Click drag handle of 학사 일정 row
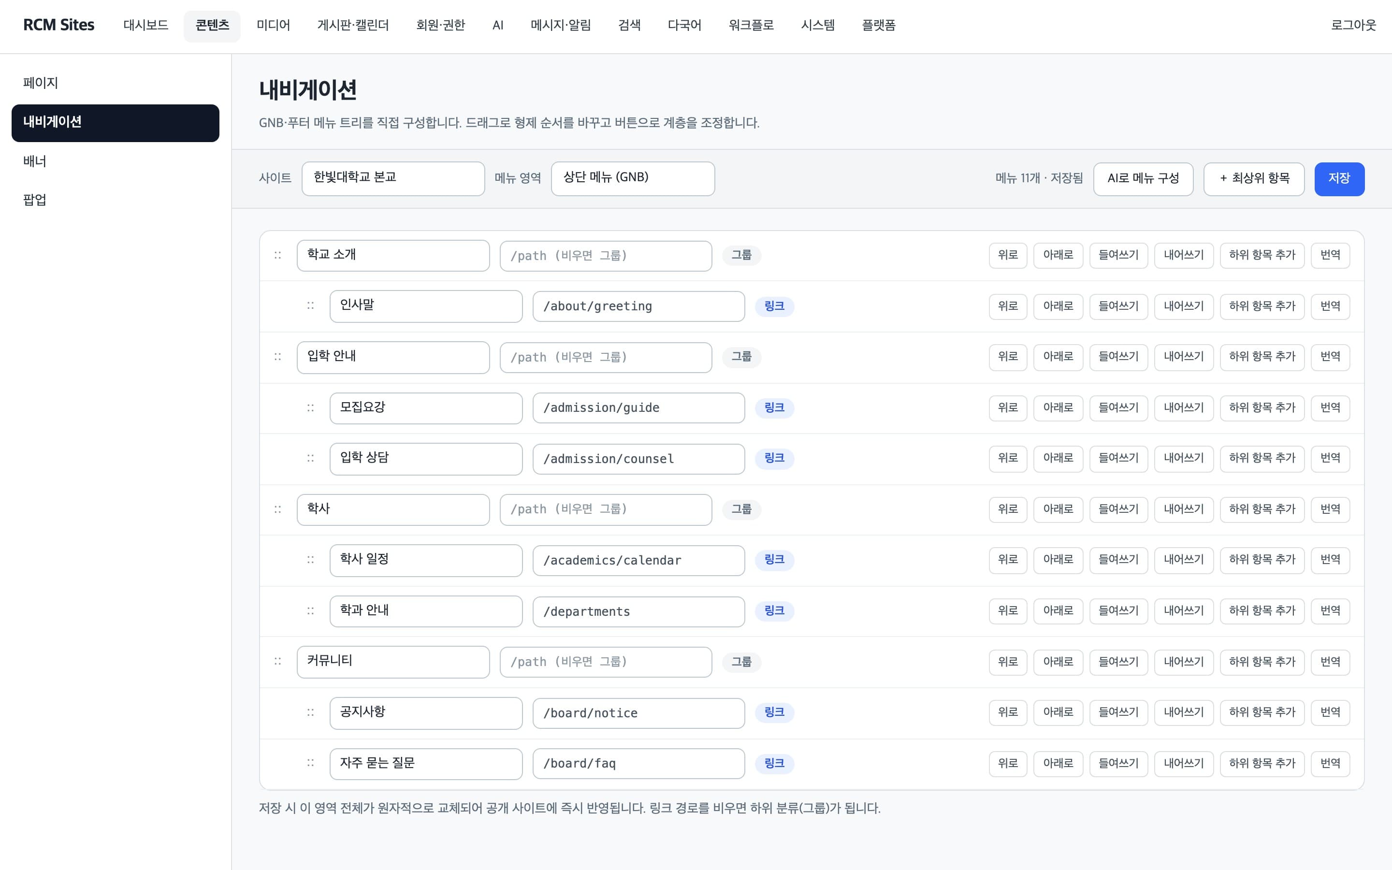The image size is (1392, 870). pos(311,559)
